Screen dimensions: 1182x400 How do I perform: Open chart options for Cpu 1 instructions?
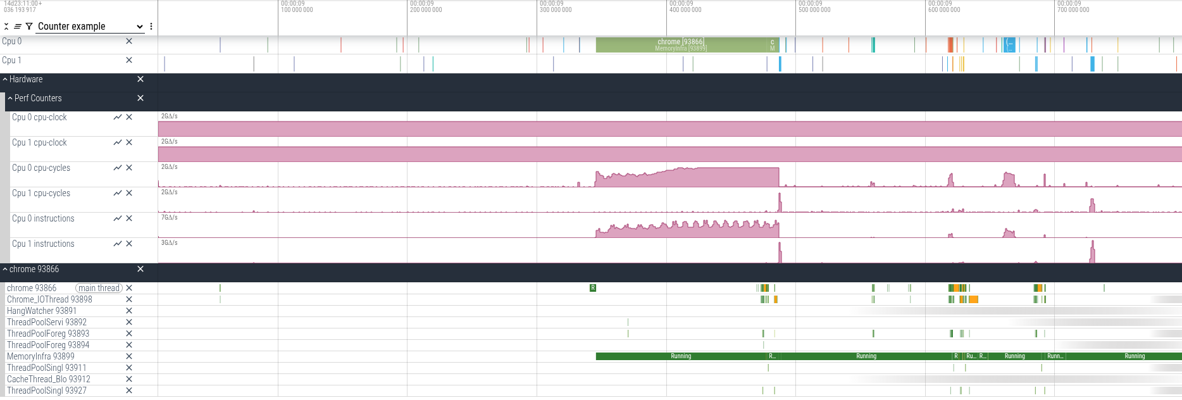click(118, 244)
